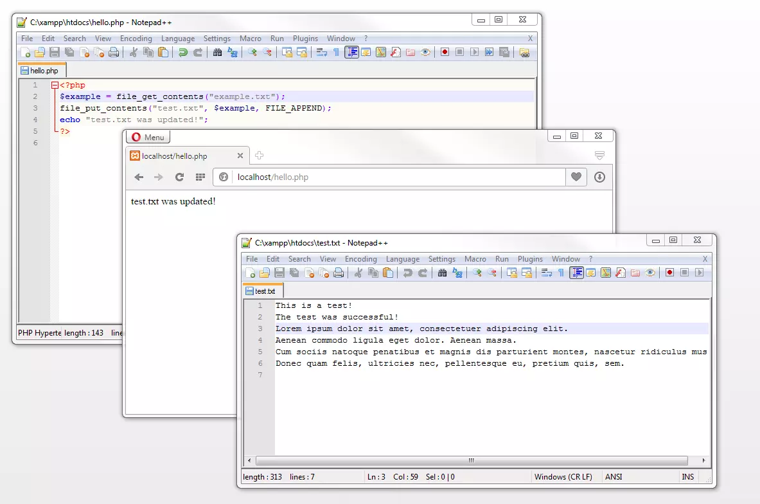760x504 pixels.
Task: Open a new browser tab with the plus button
Action: (x=259, y=155)
